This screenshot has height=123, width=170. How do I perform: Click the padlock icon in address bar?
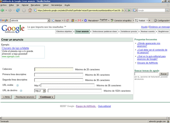tap(123, 10)
